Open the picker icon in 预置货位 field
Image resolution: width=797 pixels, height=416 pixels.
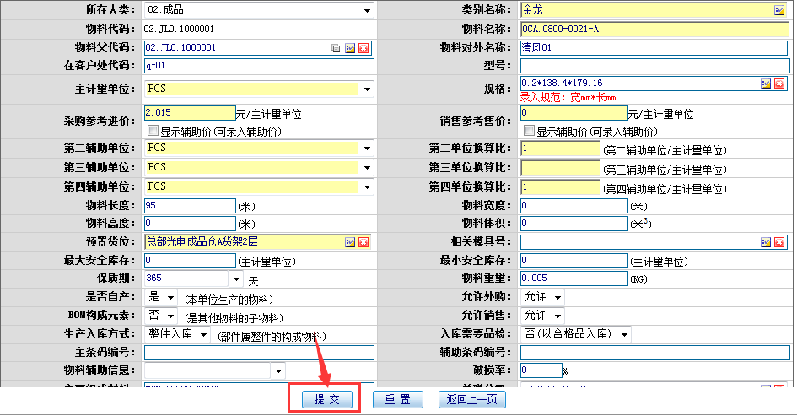point(350,242)
